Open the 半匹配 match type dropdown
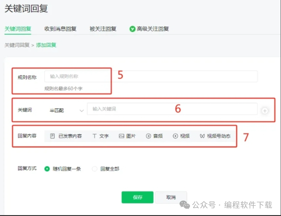Viewport: 281px width, 216px height. coord(66,111)
